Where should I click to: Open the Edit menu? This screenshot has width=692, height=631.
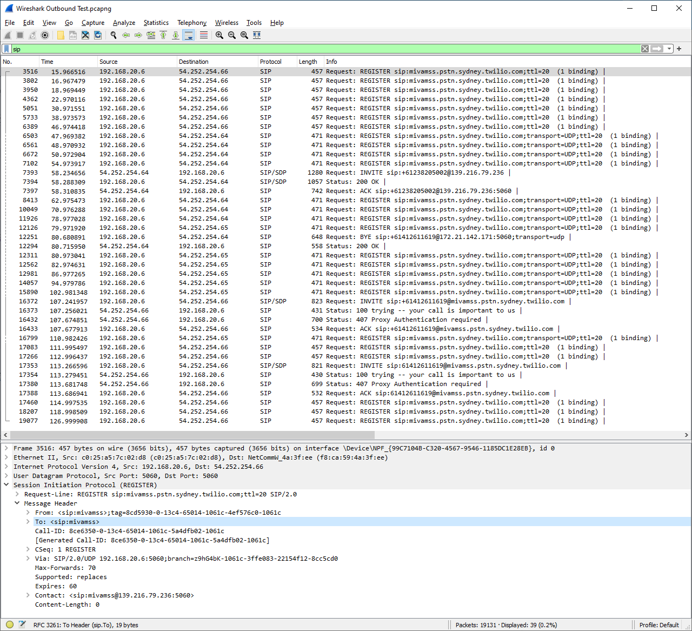pyautogui.click(x=29, y=23)
